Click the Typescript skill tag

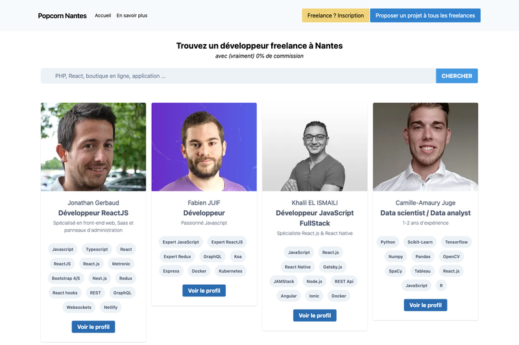pyautogui.click(x=97, y=249)
